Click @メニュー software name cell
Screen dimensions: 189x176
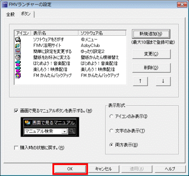pos(89,39)
